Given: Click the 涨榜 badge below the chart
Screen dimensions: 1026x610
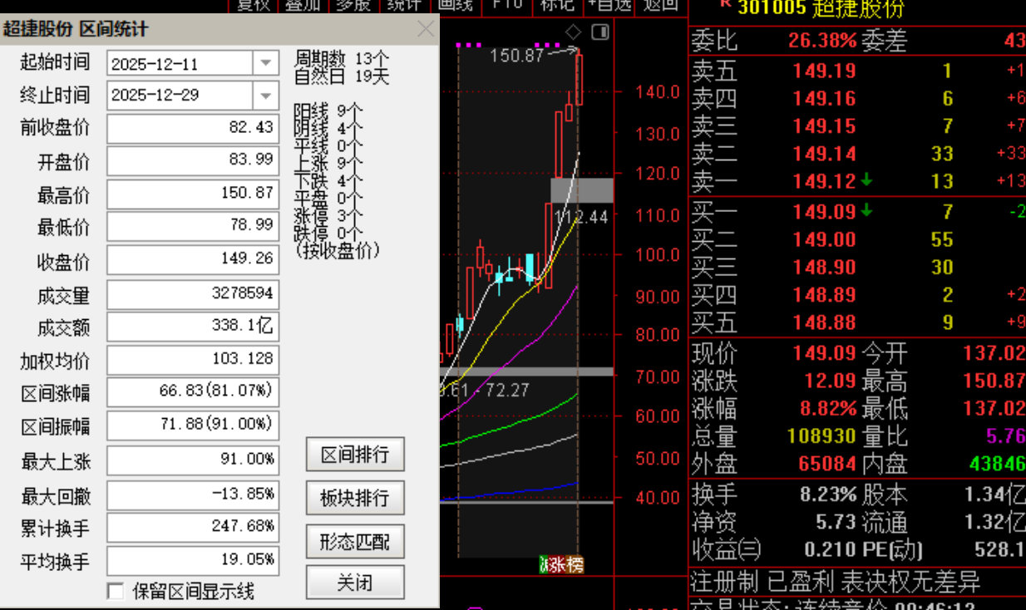Looking at the screenshot, I should tap(562, 565).
